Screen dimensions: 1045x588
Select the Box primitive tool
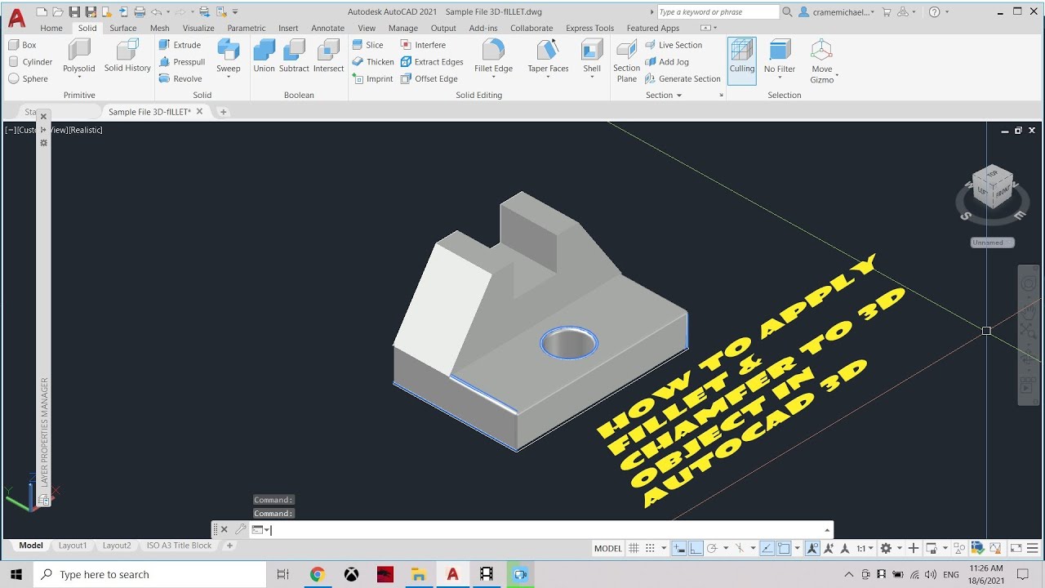pyautogui.click(x=23, y=45)
